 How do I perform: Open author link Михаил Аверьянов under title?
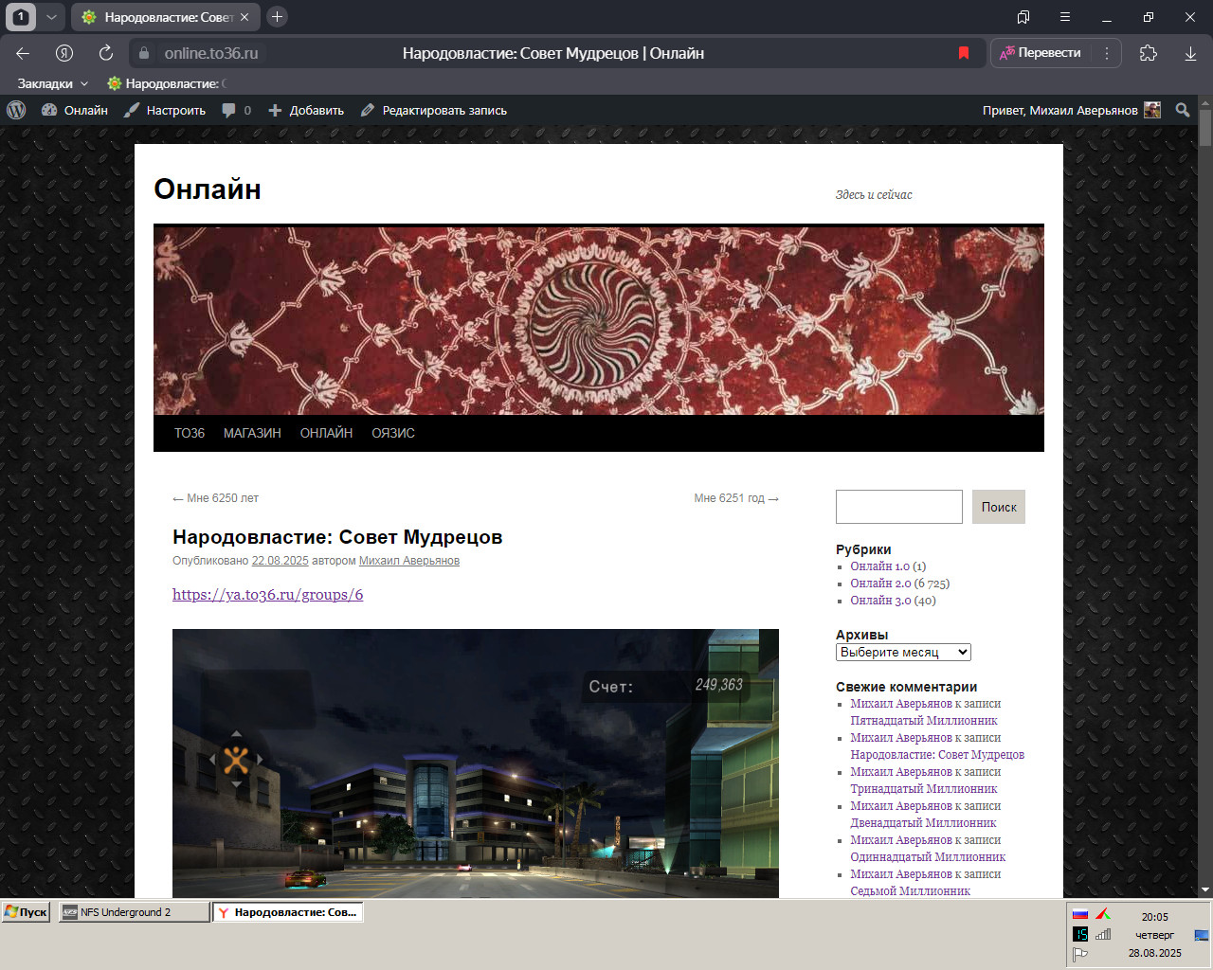click(409, 561)
